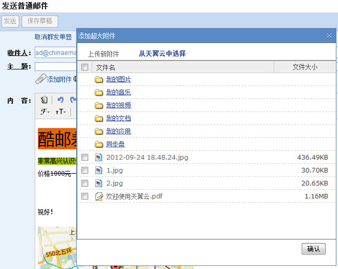The width and height of the screenshot is (338, 269).
Task: Open the 我的视频 folder link
Action: pyautogui.click(x=119, y=105)
